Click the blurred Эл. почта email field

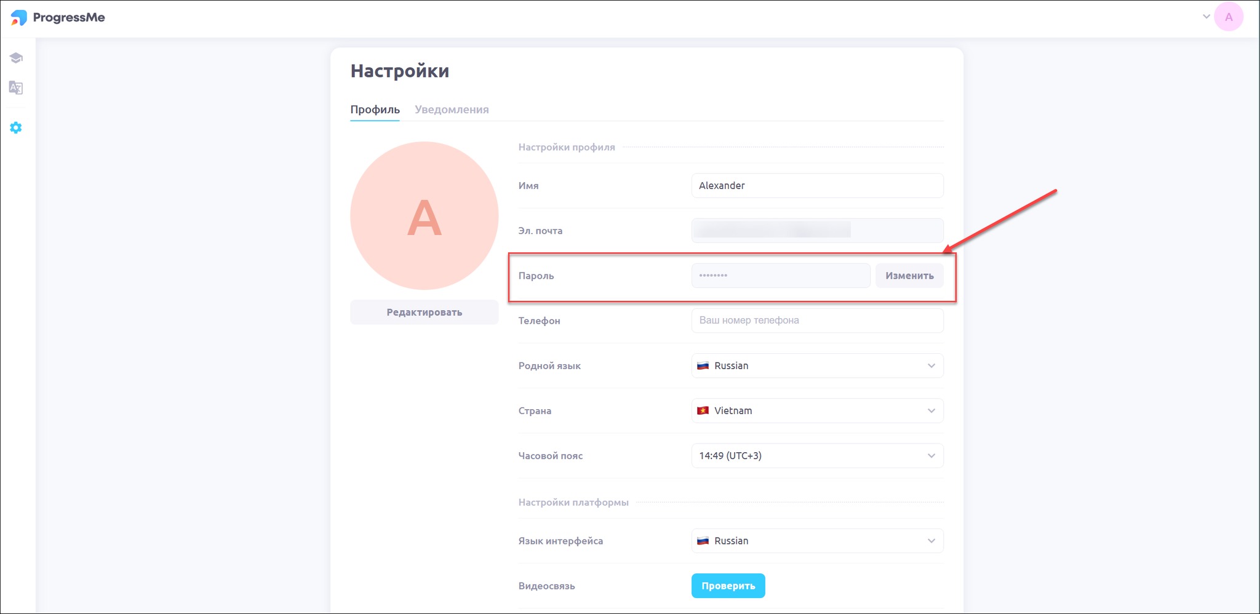817,231
